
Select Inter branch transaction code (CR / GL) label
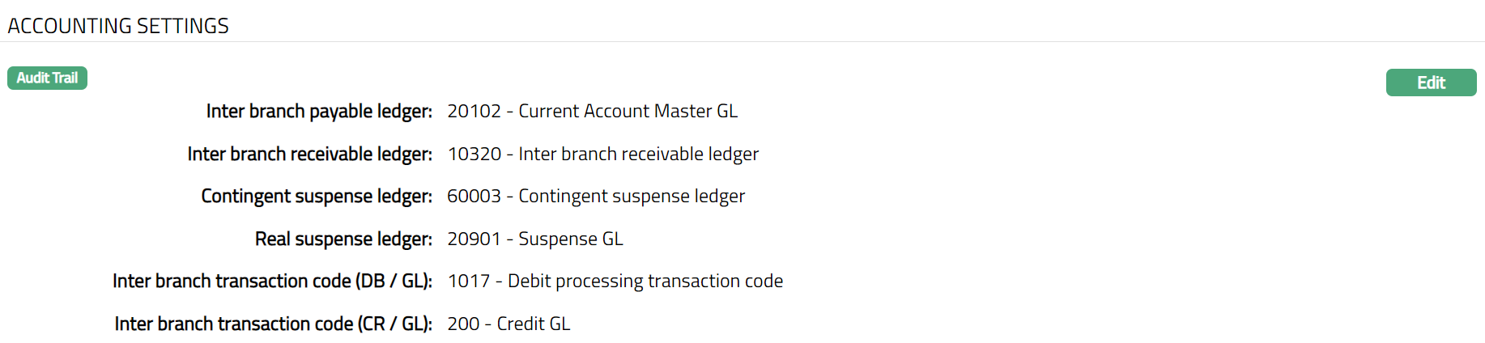point(273,324)
